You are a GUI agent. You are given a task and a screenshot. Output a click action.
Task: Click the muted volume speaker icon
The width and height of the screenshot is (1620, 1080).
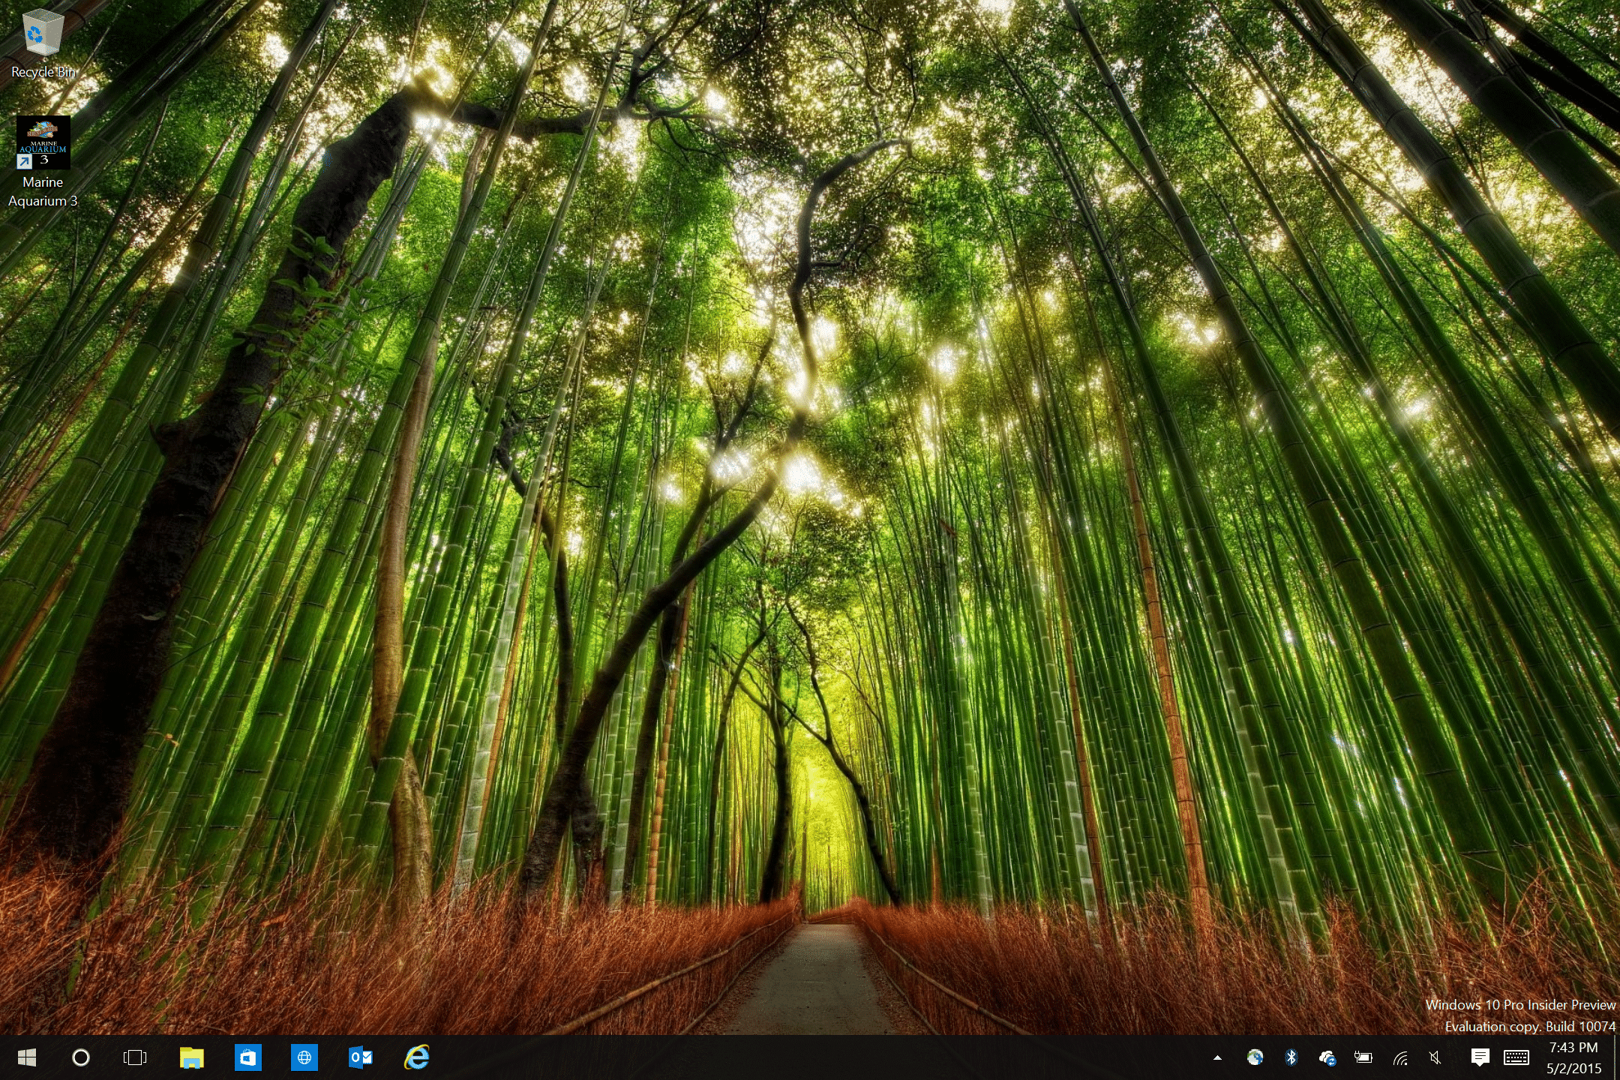1435,1057
